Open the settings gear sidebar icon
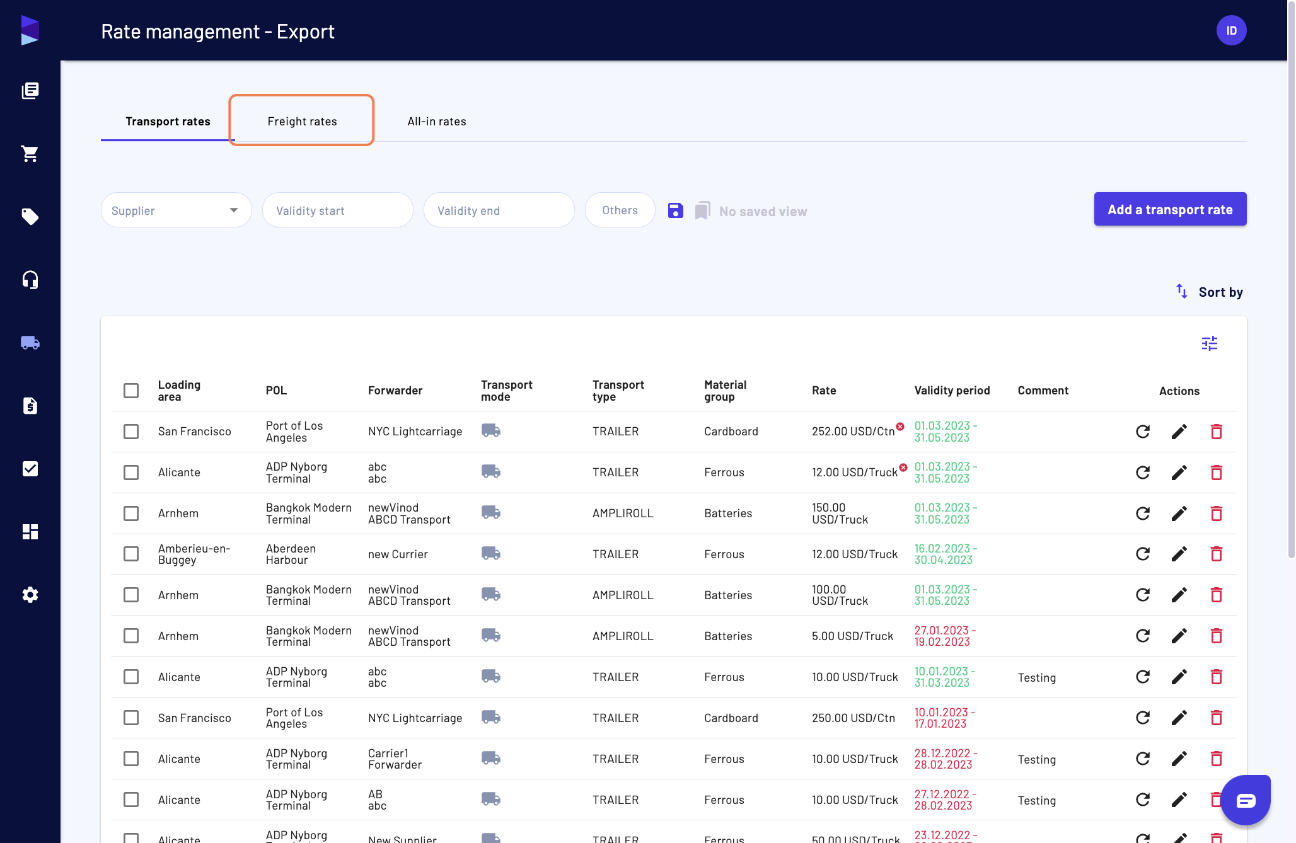This screenshot has width=1296, height=843. click(x=30, y=595)
